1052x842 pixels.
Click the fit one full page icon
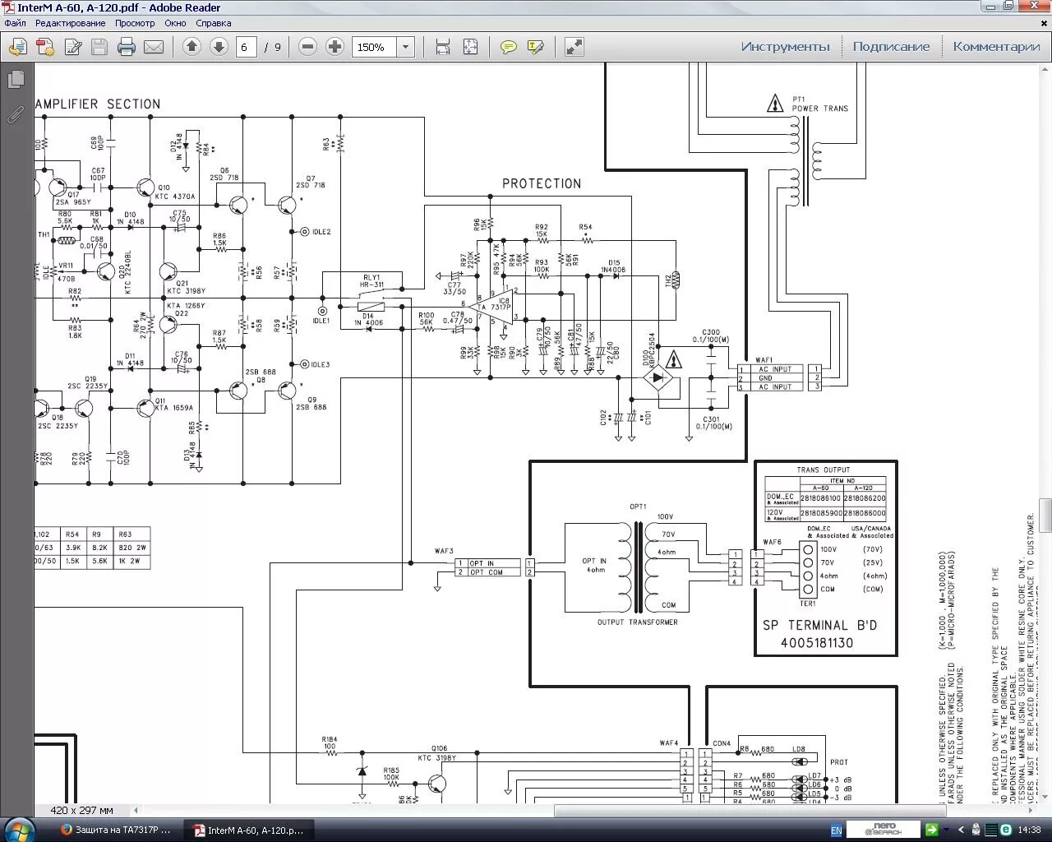(470, 47)
